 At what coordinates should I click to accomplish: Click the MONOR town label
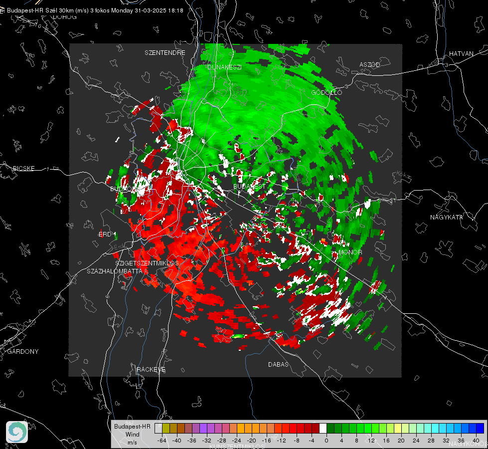pos(350,252)
